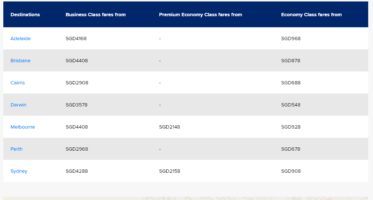Open the Adelaide destination link
Screen dimensions: 373x200
[x=21, y=39]
